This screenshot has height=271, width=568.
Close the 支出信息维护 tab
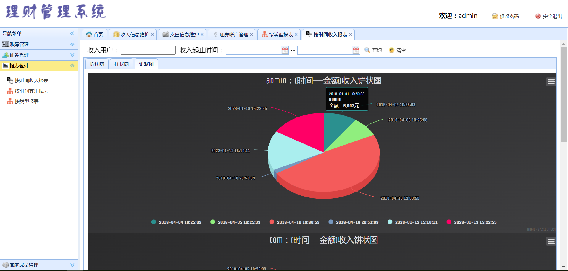point(202,35)
